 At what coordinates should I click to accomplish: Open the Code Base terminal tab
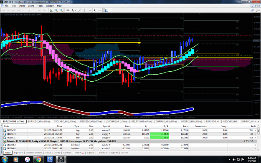point(103,153)
